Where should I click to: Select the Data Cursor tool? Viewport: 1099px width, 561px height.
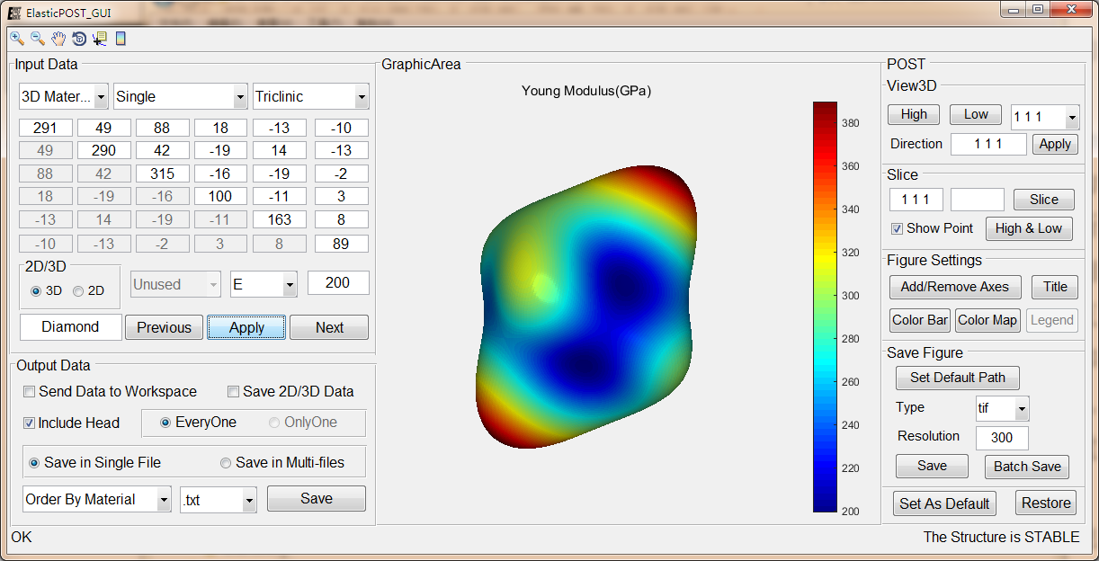coord(99,39)
